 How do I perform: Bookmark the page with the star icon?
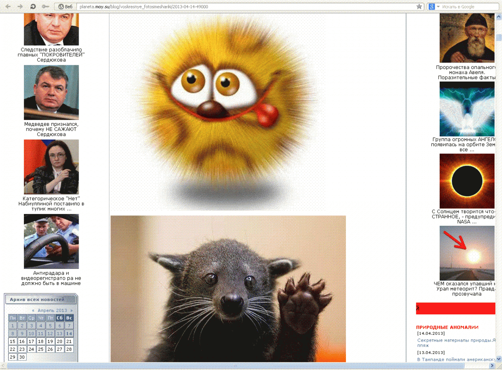point(419,7)
